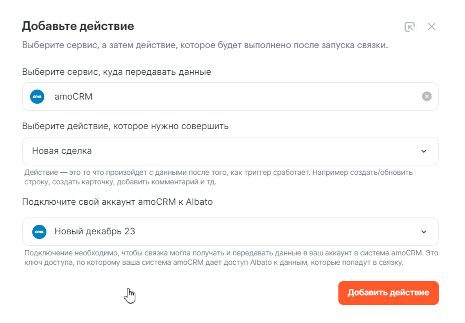Click the amo logo beside 'Новый декабрь 23'

39,232
